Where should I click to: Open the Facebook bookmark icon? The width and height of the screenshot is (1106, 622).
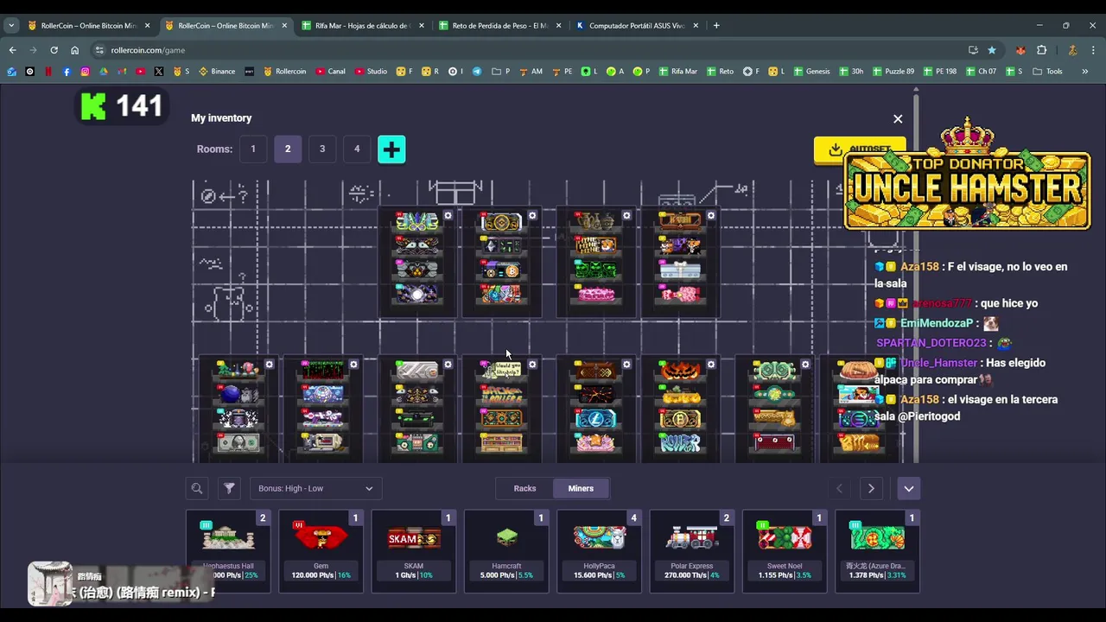[67, 71]
